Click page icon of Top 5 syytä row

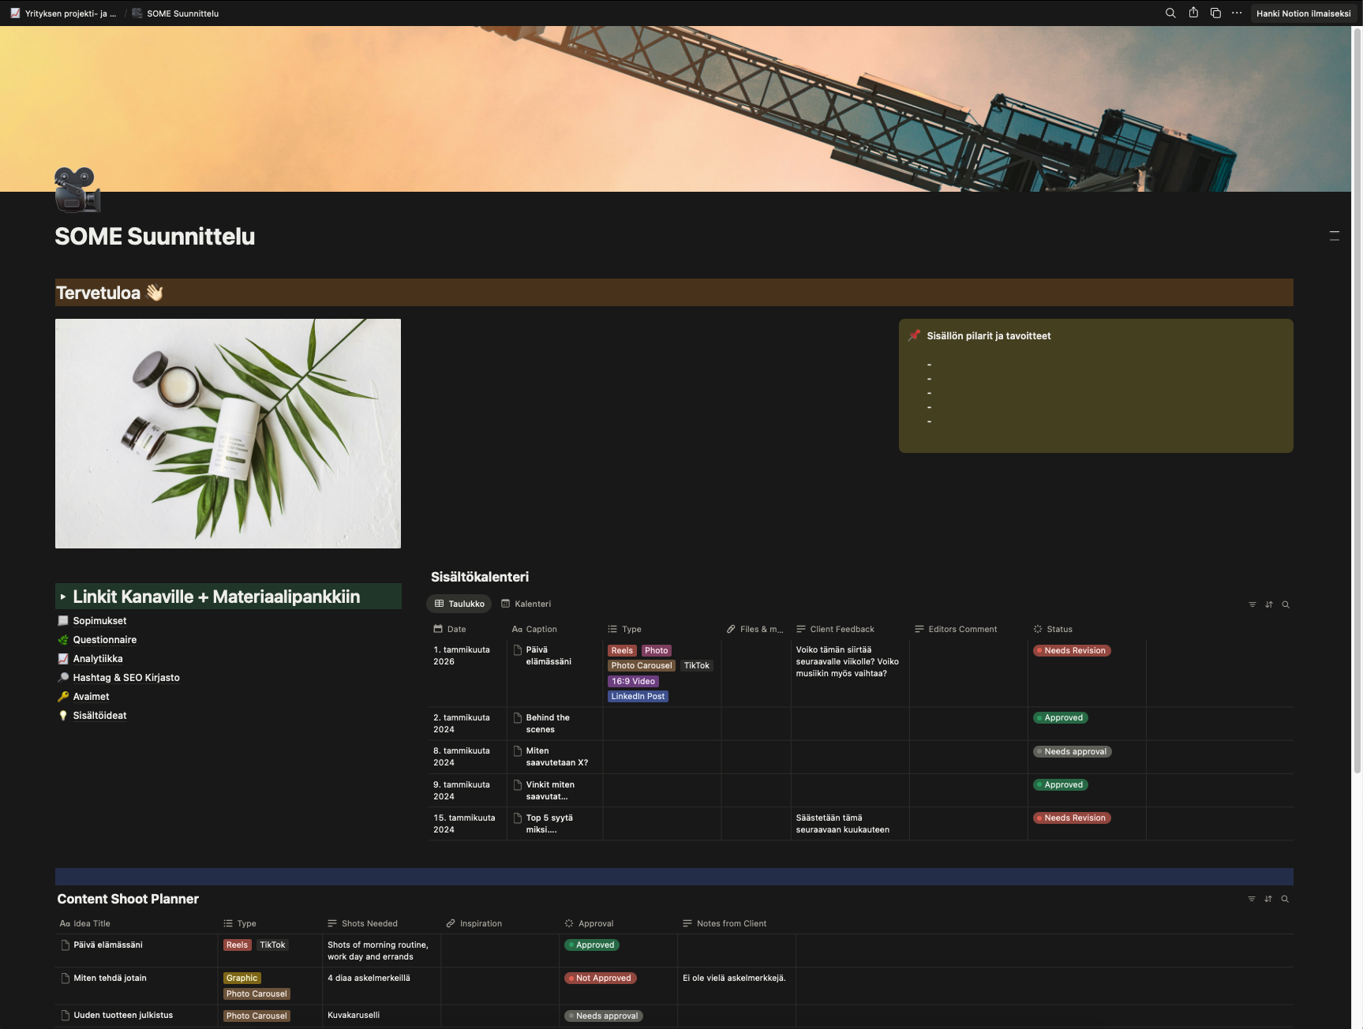coord(518,818)
